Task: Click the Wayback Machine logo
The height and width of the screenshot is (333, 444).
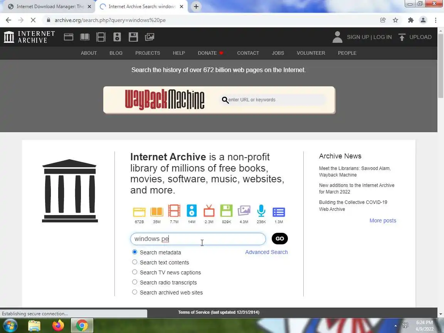Action: [165, 99]
